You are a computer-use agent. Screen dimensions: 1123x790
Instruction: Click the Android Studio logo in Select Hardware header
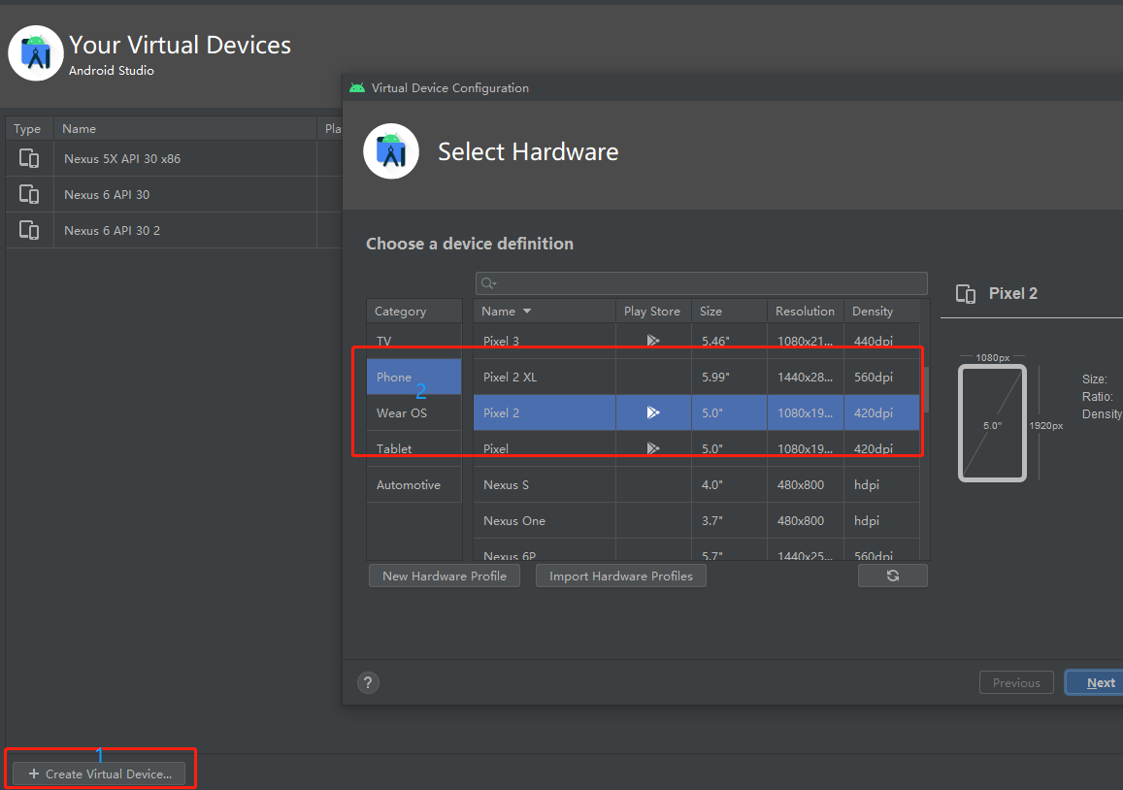[391, 151]
